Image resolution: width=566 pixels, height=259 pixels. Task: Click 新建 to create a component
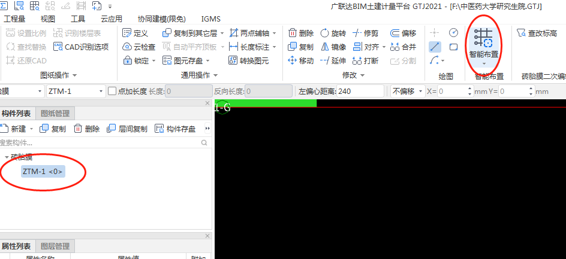(14, 129)
